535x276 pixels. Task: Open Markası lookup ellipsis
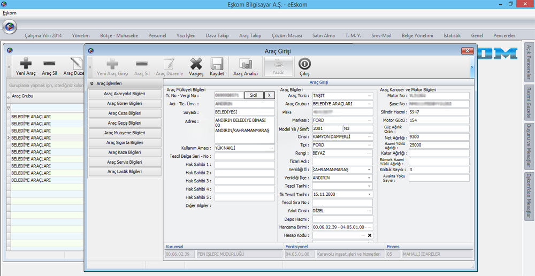[x=370, y=120]
